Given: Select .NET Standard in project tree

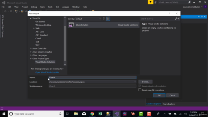Looking at the screenshot, I should (41, 35).
